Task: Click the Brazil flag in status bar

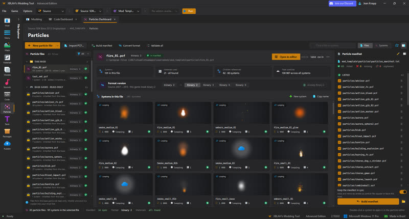Action: (x=386, y=216)
